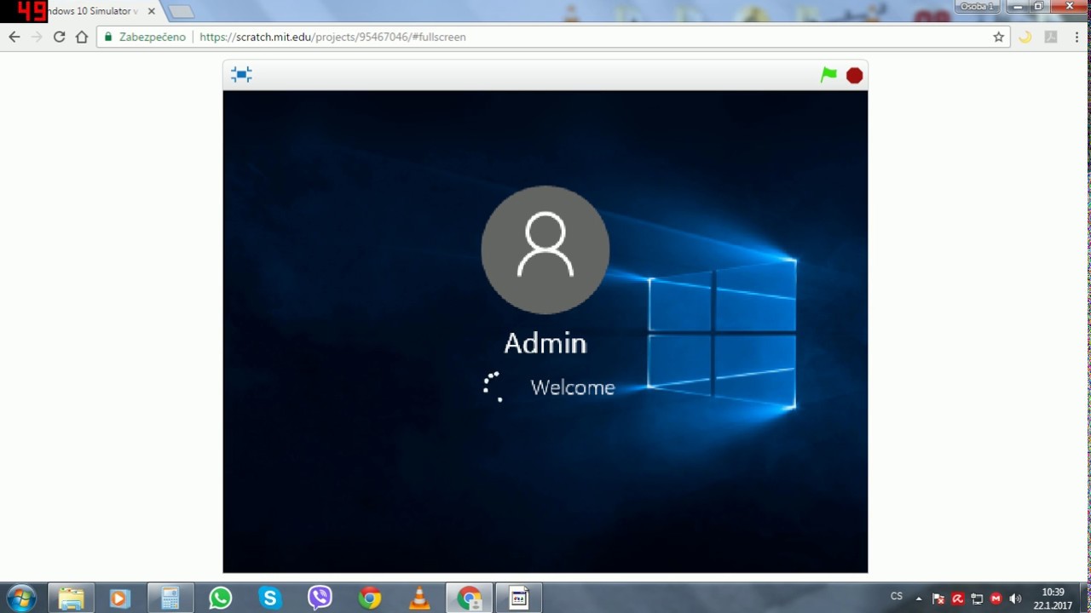The image size is (1091, 613).
Task: Click the moon extension icon
Action: coord(1025,37)
